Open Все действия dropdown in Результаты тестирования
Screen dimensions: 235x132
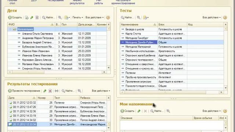[101, 91]
